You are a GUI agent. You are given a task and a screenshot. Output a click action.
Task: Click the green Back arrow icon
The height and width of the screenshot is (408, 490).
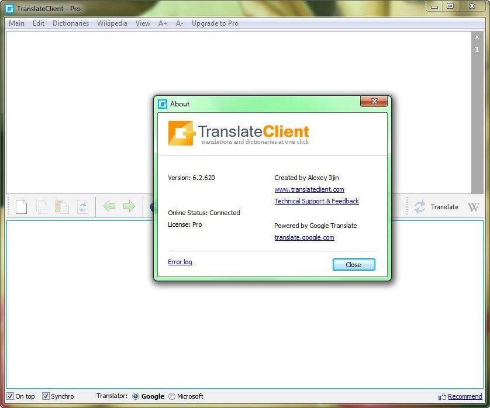(x=109, y=206)
